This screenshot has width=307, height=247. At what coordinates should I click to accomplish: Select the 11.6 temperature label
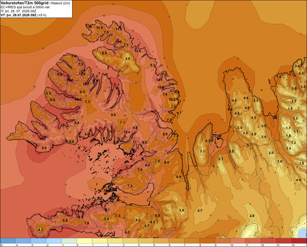click(x=119, y=29)
